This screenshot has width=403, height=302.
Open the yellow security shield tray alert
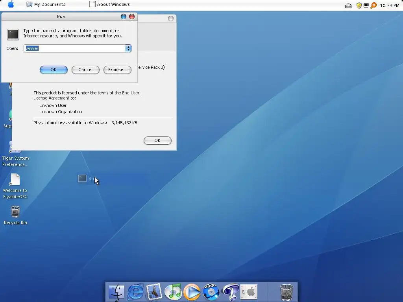click(359, 6)
